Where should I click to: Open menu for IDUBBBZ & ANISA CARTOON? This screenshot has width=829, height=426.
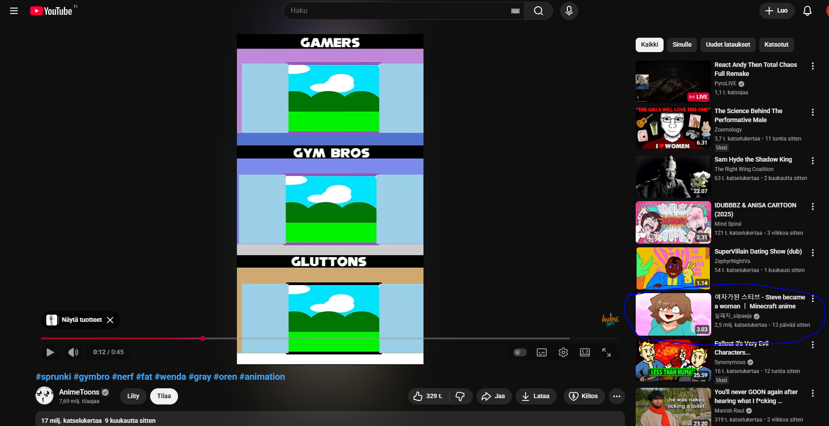(813, 207)
